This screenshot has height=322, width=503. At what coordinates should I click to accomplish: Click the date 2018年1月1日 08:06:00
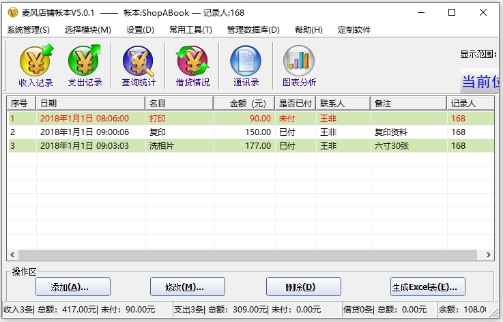(x=85, y=118)
